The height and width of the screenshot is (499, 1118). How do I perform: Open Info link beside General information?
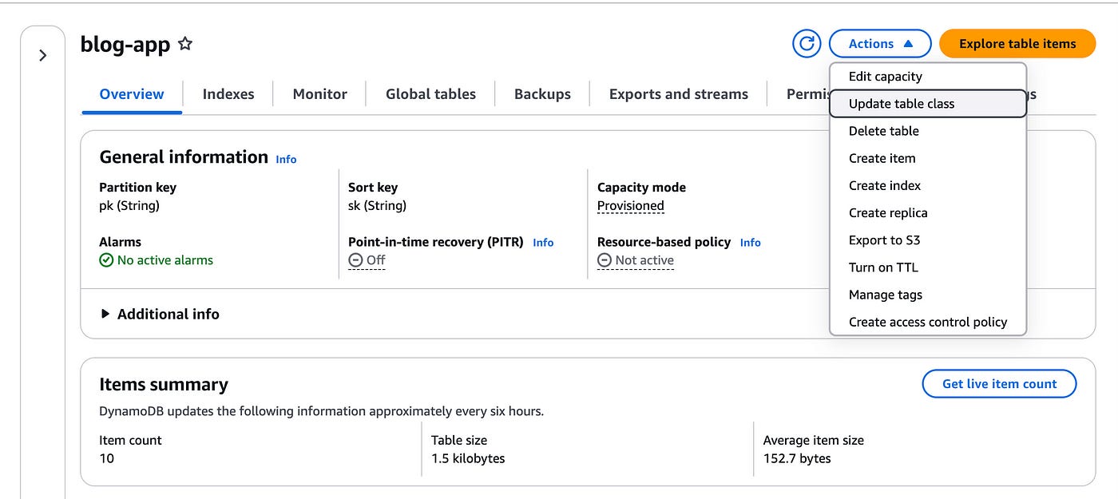[x=286, y=160]
